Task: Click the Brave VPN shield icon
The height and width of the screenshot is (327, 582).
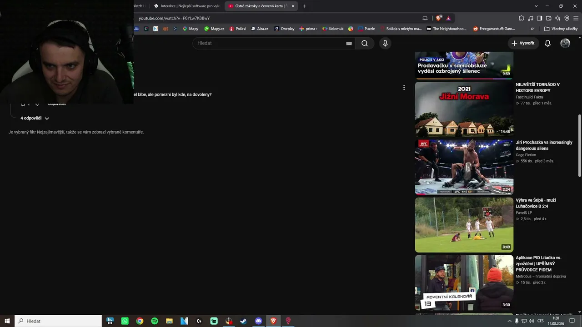Action: pyautogui.click(x=567, y=18)
